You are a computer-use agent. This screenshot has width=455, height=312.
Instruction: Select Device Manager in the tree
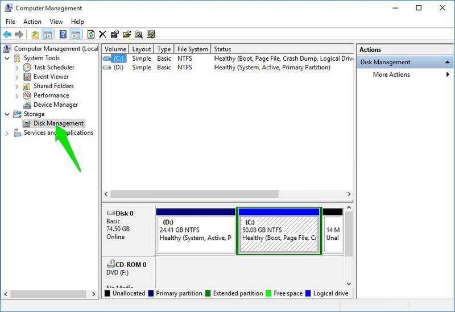[55, 105]
